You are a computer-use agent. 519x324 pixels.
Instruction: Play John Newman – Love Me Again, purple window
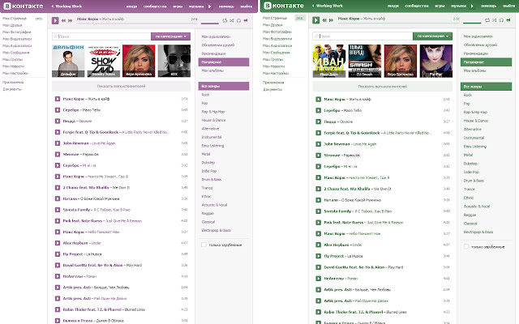(58, 143)
